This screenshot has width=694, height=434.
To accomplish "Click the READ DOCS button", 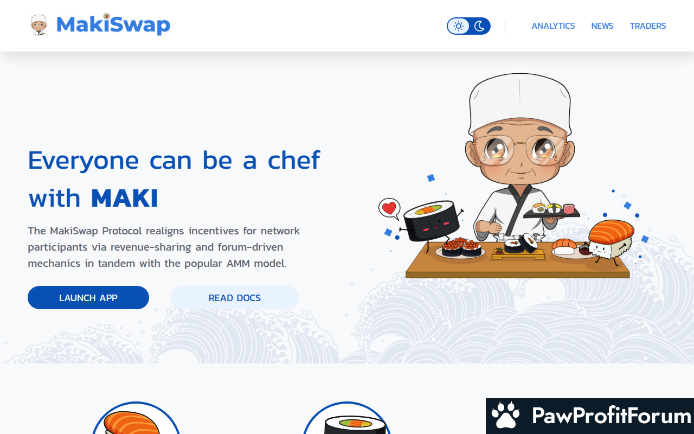I will point(235,298).
